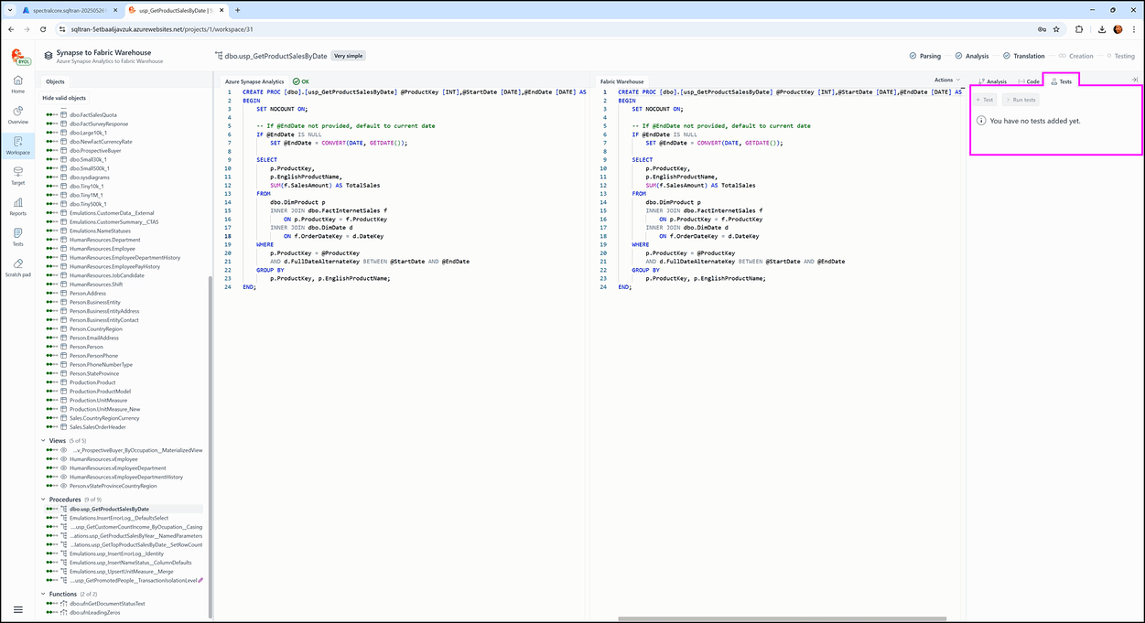Go to the Overview sidebar icon
Screen dimensions: 1145x623
click(x=18, y=115)
